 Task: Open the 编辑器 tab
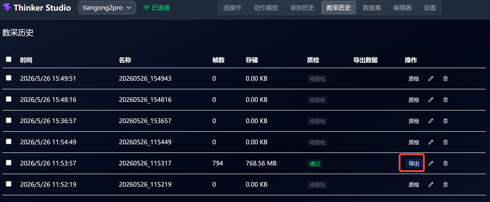pyautogui.click(x=403, y=8)
